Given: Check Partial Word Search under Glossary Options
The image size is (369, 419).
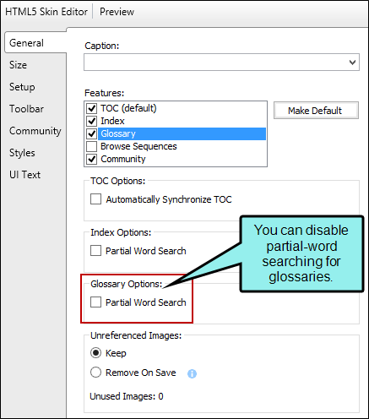Looking at the screenshot, I should [x=95, y=302].
